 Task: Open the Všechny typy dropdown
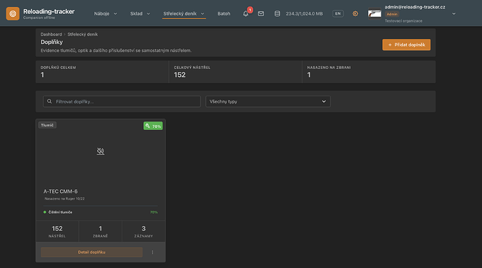268,101
